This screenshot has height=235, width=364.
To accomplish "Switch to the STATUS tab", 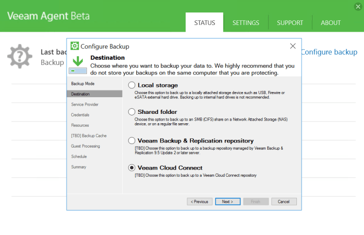I will tap(204, 22).
